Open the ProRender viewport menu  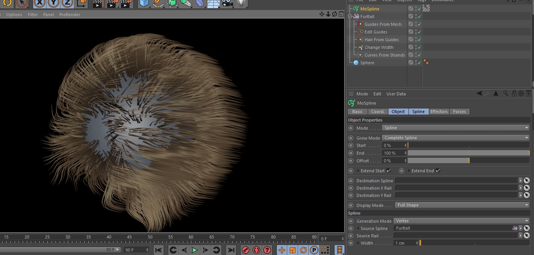[x=70, y=15]
